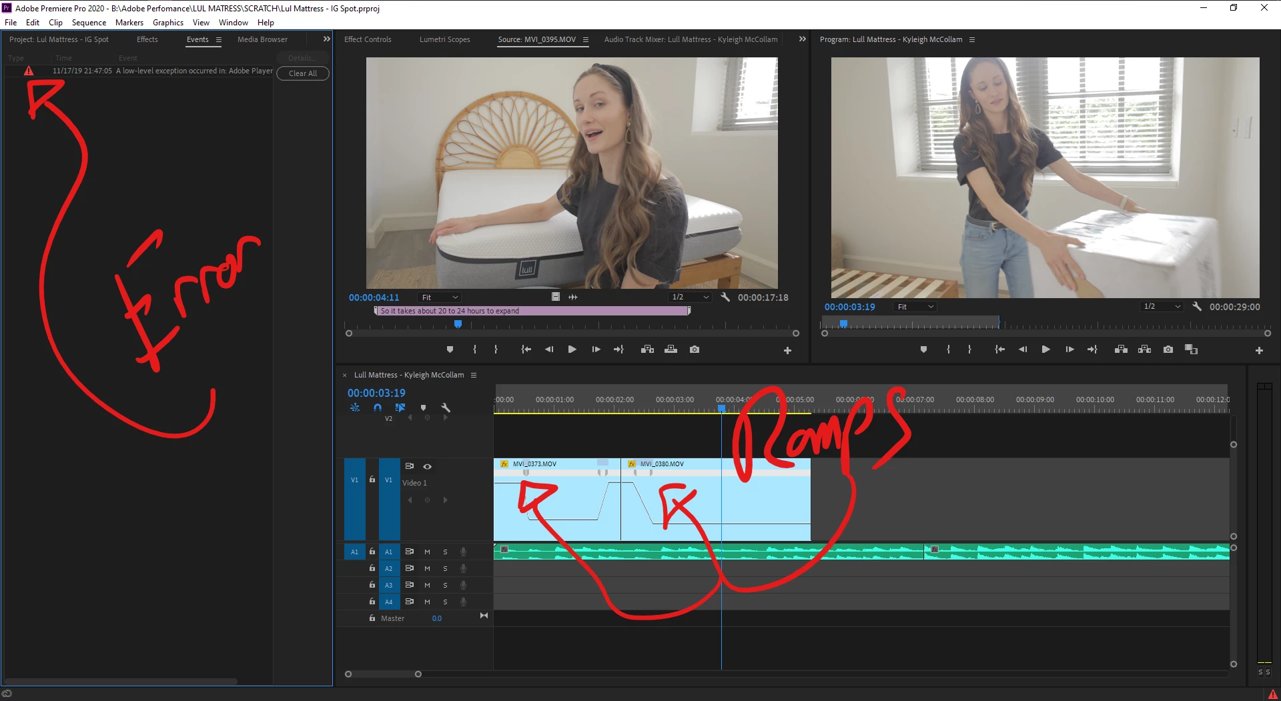
Task: Mark Out point in Source monitor
Action: (496, 349)
